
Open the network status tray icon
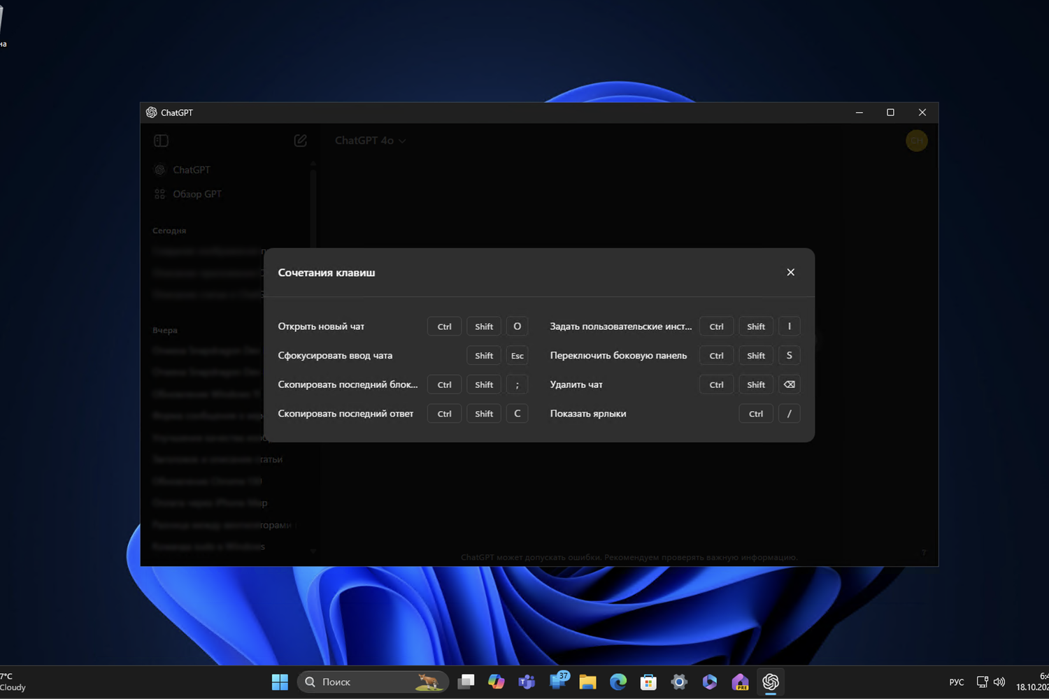tap(983, 682)
